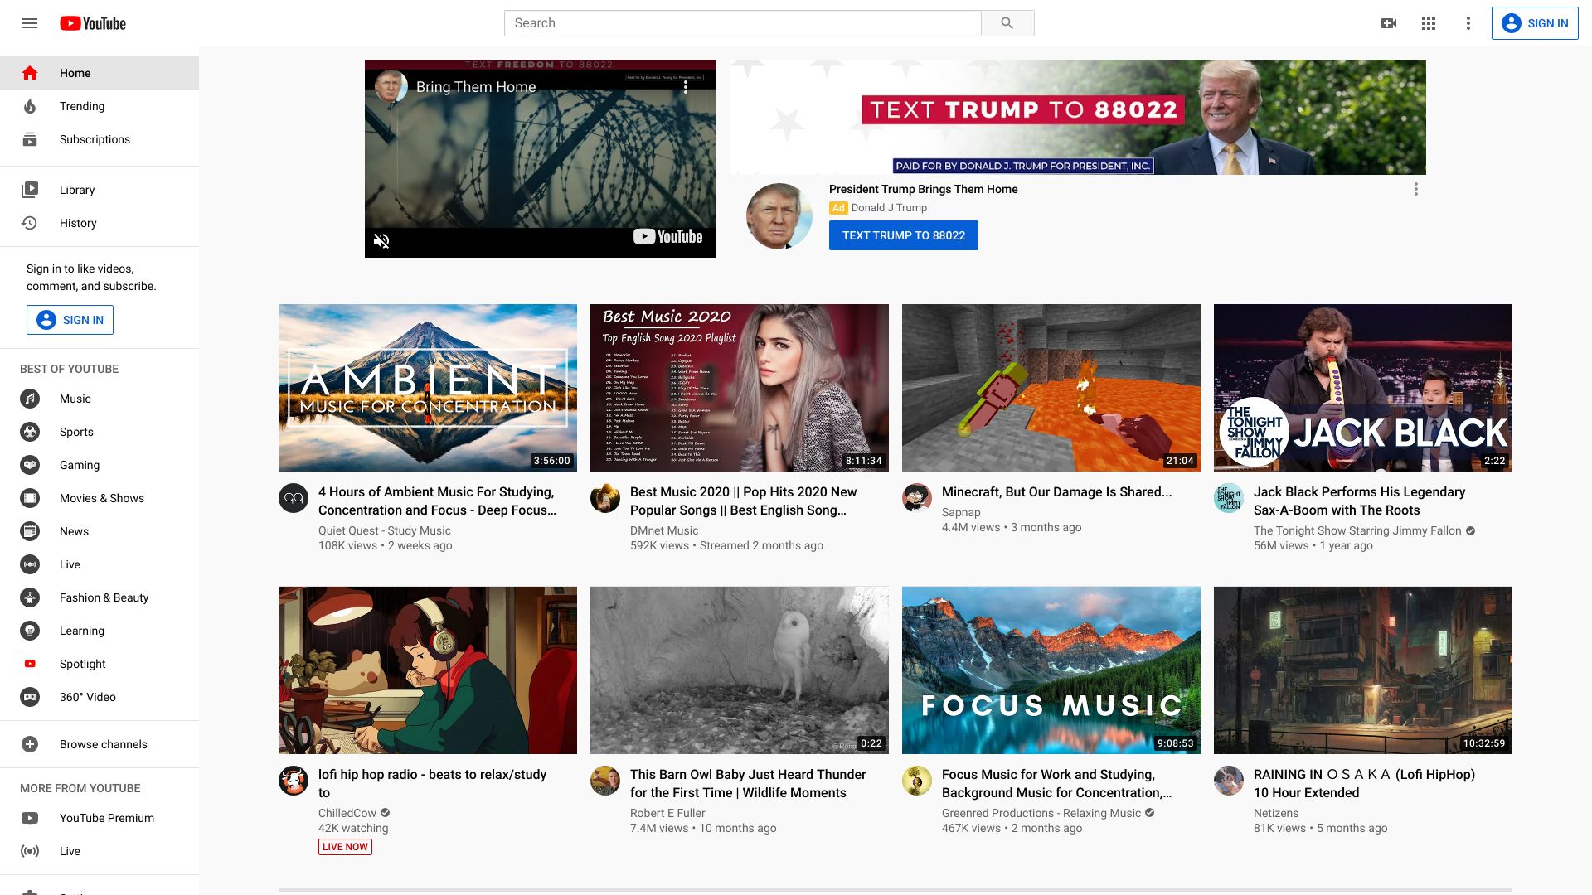Open the Minecraft shared damage thumbnail
The image size is (1592, 895).
tap(1051, 388)
